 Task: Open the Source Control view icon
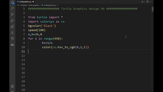[12, 14]
